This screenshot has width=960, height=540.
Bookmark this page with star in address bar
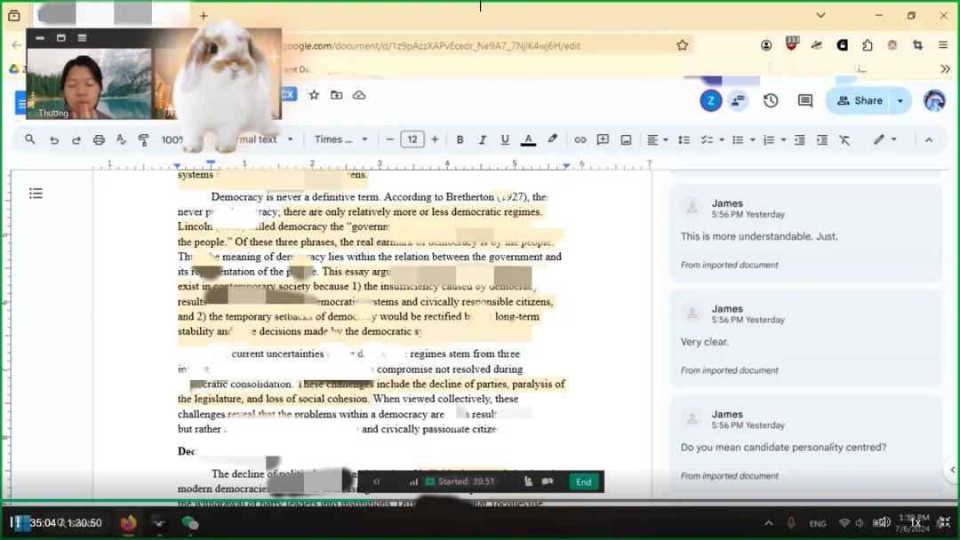(x=682, y=45)
